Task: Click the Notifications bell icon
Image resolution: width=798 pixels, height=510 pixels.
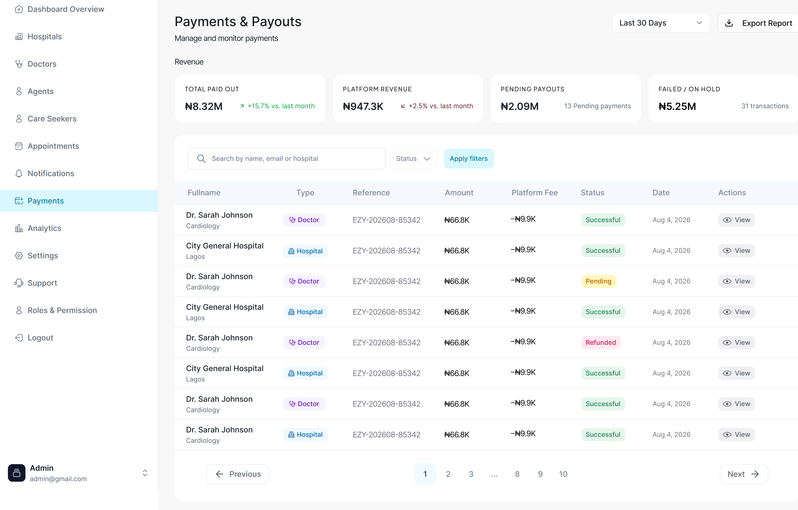Action: point(19,173)
